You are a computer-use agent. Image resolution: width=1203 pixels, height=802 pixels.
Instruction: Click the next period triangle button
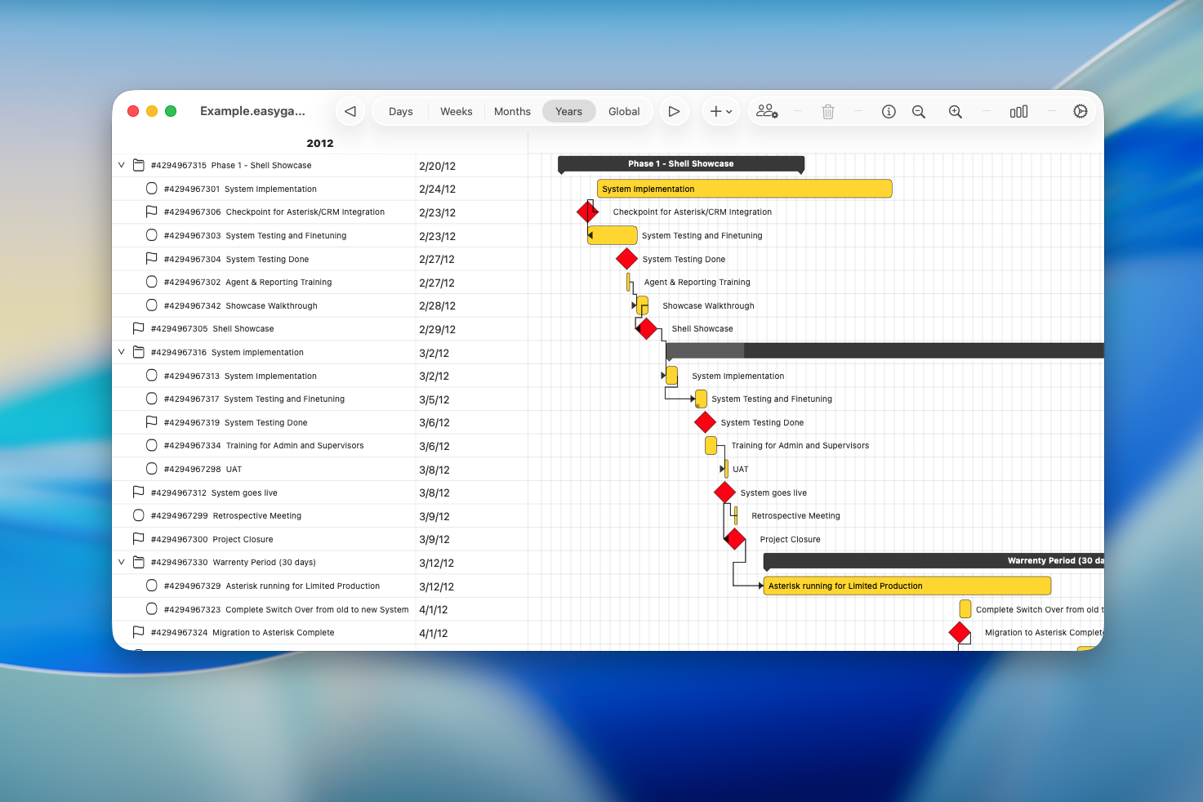(x=674, y=111)
